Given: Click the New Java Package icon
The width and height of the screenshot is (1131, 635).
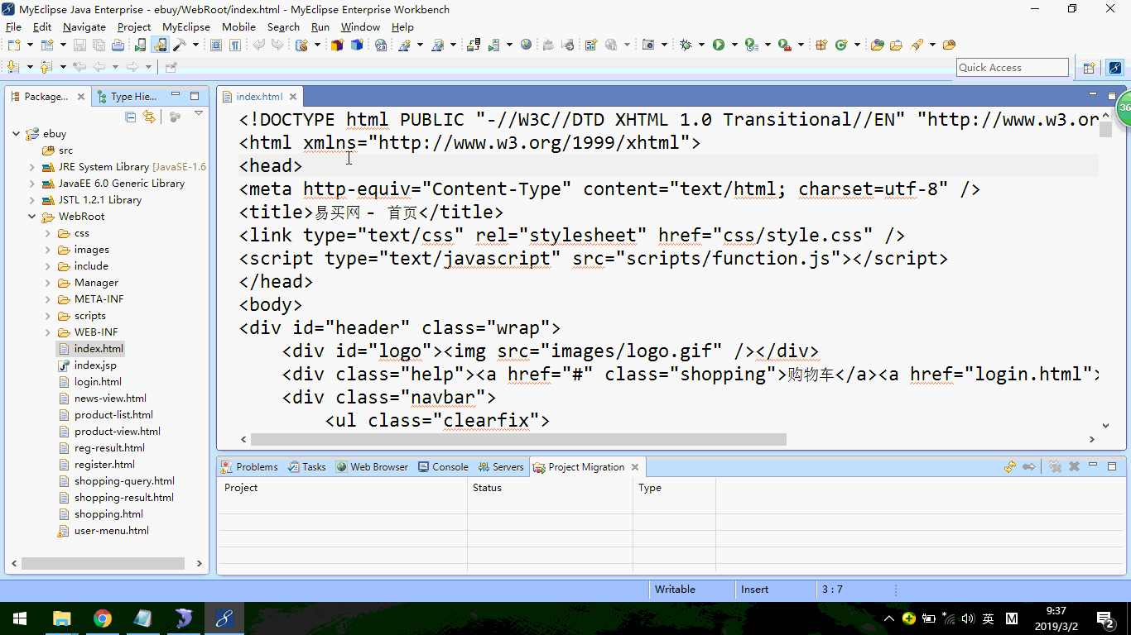Looking at the screenshot, I should point(821,45).
